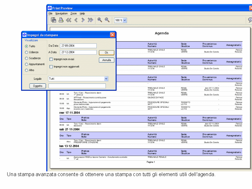
Task: Click the date heading lun 13-12-2004
Action: 69,146
